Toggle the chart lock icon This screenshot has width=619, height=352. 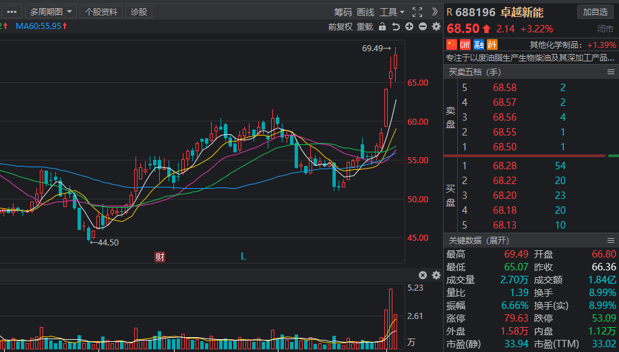[382, 27]
